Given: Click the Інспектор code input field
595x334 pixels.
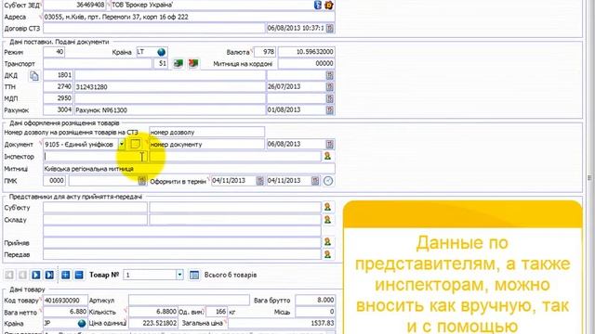Looking at the screenshot, I should [x=95, y=156].
